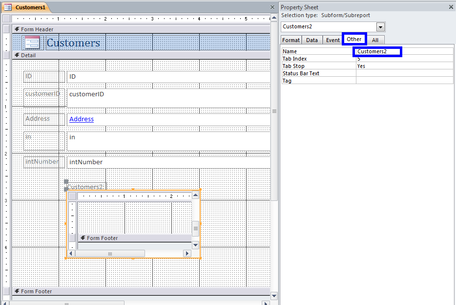Click the subform horizontal scroll right arrow
This screenshot has width=456, height=305.
point(187,253)
